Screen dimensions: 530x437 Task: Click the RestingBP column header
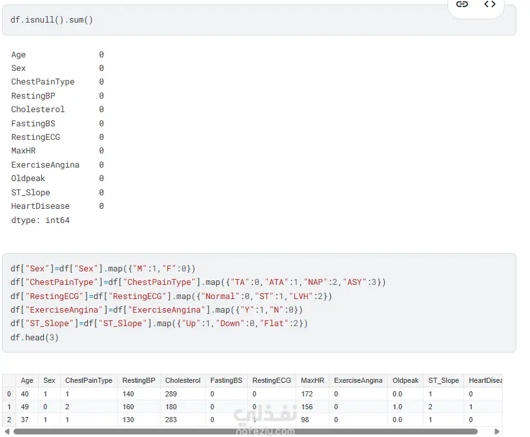pos(139,380)
